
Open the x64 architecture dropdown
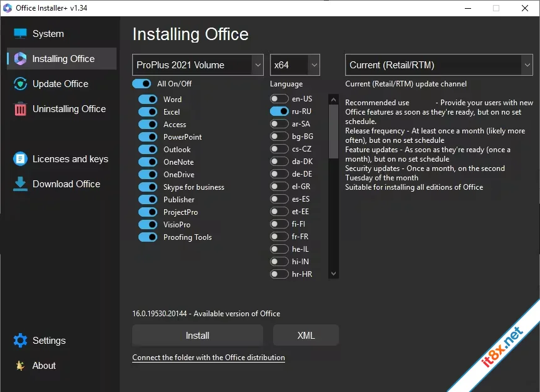[x=295, y=64]
